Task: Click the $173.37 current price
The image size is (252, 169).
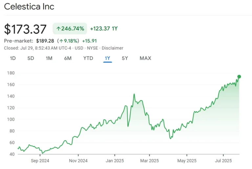Action: point(25,29)
